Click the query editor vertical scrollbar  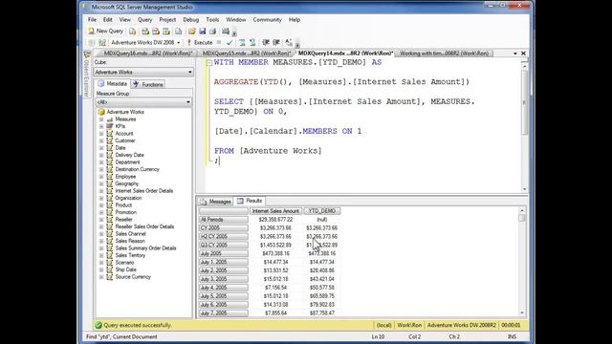[x=525, y=127]
